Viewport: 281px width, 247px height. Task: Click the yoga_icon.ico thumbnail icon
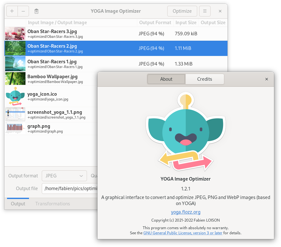(x=15, y=97)
